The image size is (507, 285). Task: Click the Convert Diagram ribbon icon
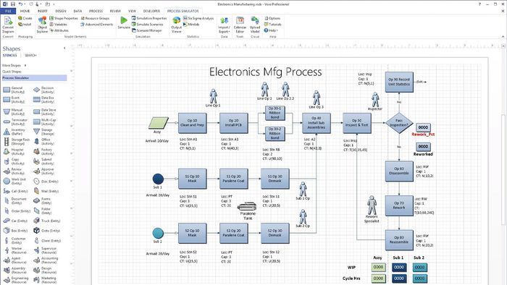pyautogui.click(x=8, y=25)
